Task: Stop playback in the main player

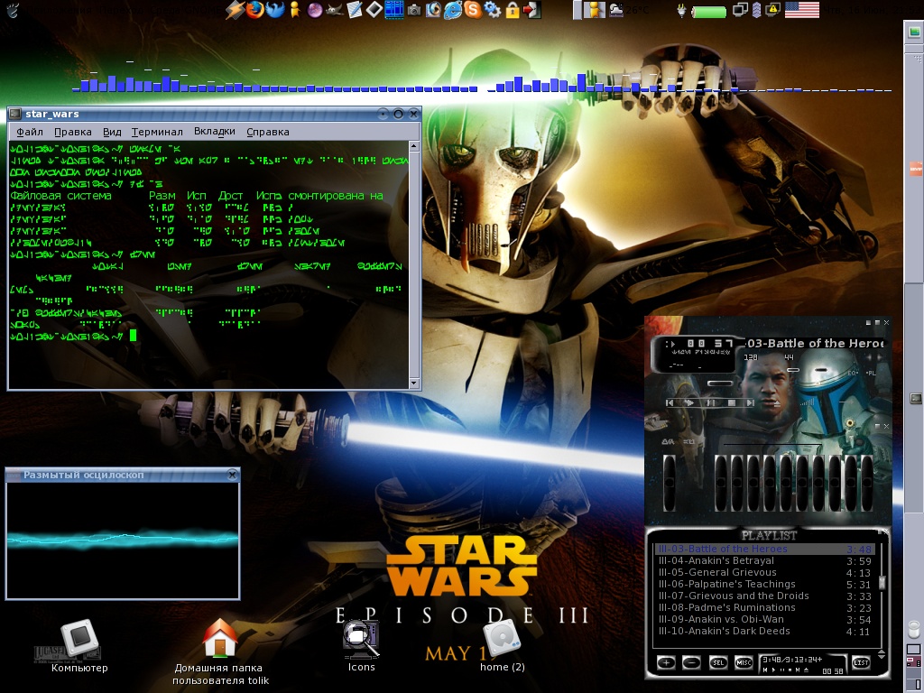Action: point(731,402)
